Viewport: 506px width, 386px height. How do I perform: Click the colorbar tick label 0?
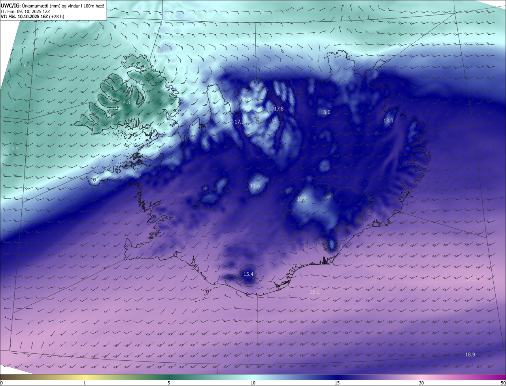2,383
